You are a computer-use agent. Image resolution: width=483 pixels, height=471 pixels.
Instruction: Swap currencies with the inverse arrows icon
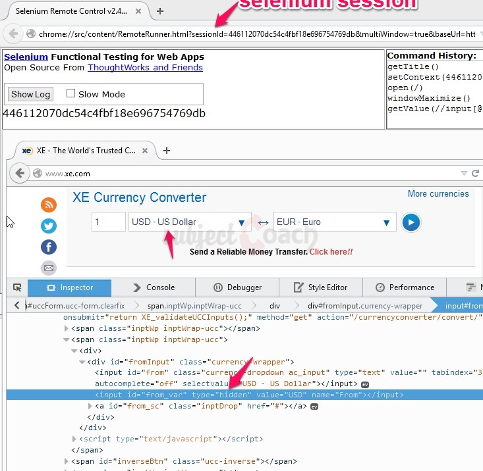click(x=263, y=222)
